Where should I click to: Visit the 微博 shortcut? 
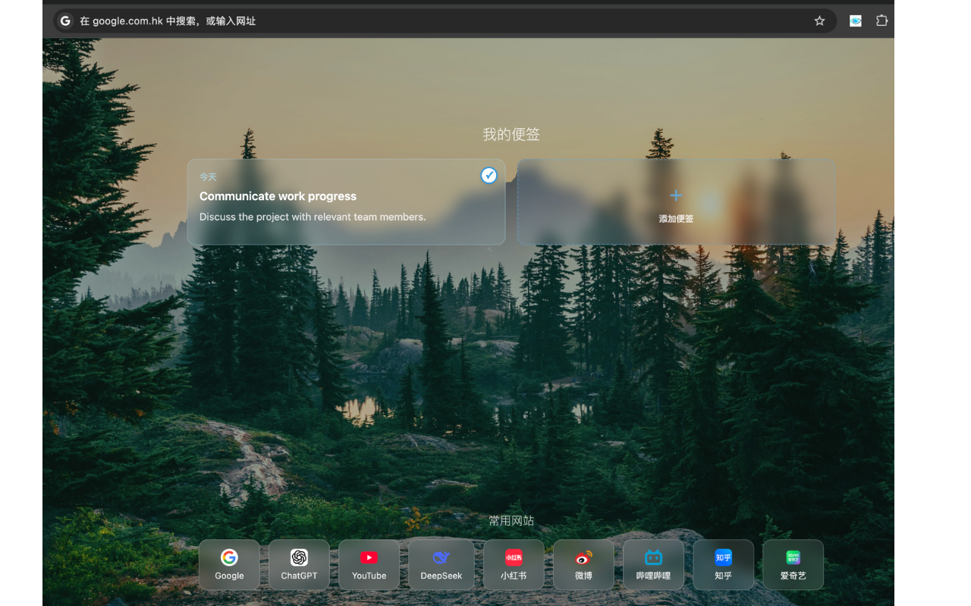point(583,564)
